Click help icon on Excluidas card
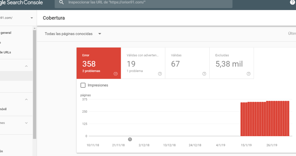The height and width of the screenshot is (156, 296). click(x=249, y=74)
